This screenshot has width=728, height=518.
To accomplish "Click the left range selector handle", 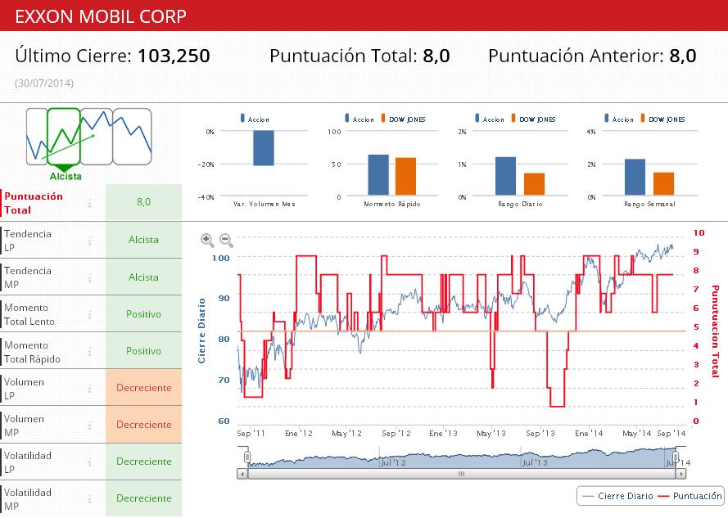I will [x=247, y=457].
